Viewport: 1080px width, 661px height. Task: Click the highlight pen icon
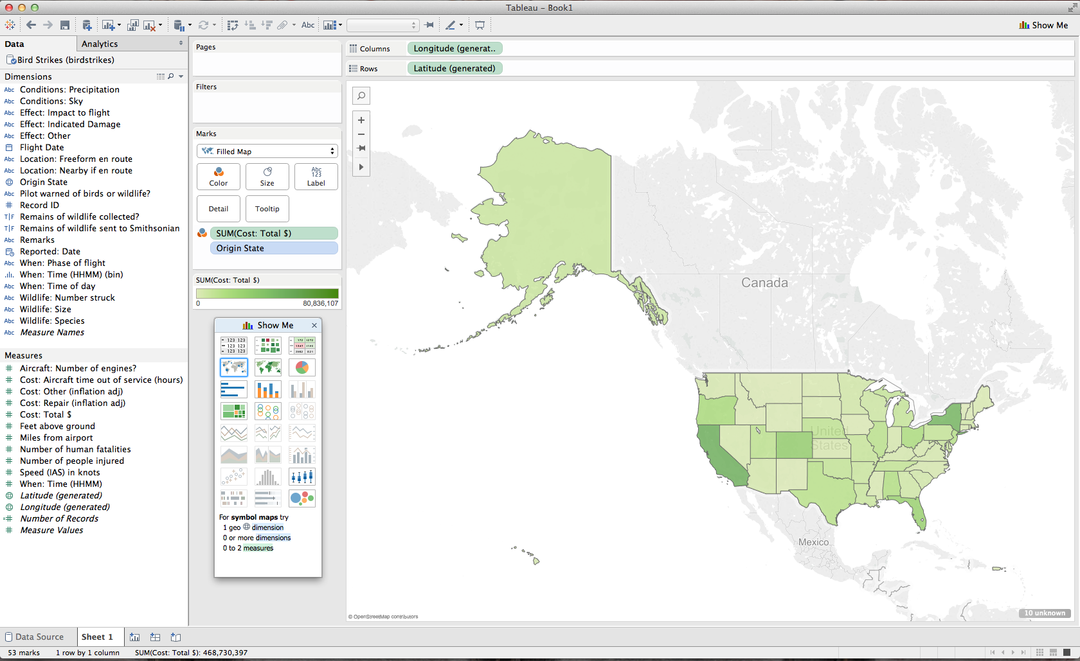pos(451,25)
